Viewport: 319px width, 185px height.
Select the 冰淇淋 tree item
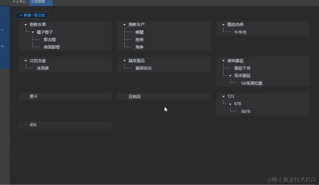[43, 68]
